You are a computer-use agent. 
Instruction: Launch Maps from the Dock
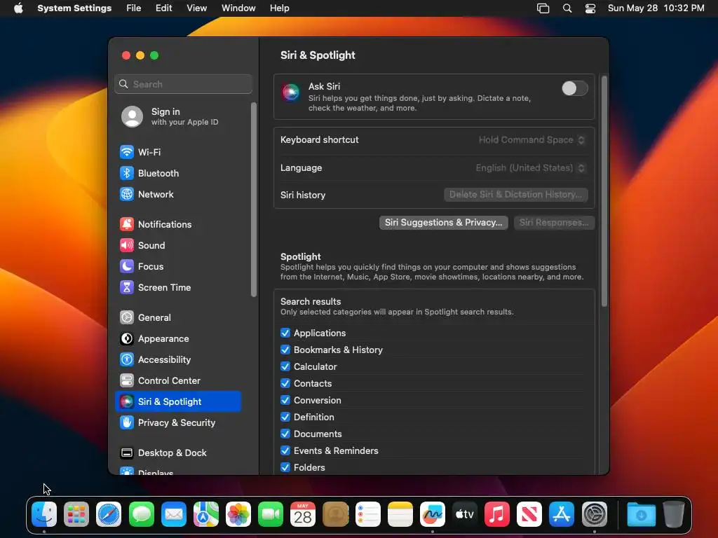click(x=206, y=514)
